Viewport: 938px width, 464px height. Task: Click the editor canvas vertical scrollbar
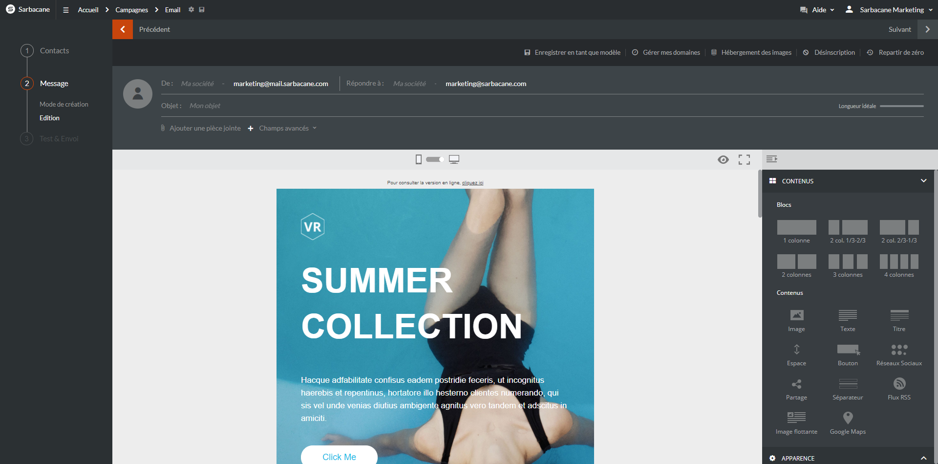(x=760, y=194)
